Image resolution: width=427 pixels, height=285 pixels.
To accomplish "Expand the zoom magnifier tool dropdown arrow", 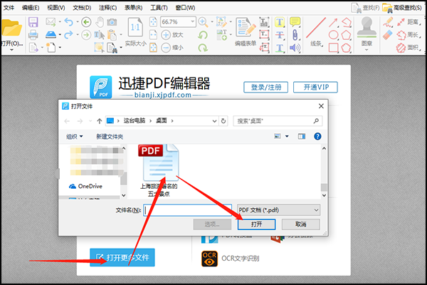I will pos(212,22).
